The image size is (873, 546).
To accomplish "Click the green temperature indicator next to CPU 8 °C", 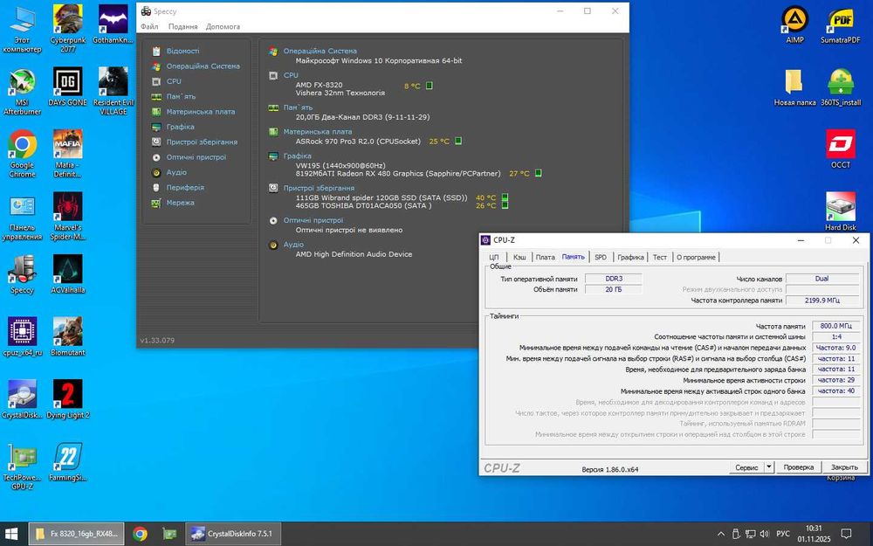I will 430,86.
